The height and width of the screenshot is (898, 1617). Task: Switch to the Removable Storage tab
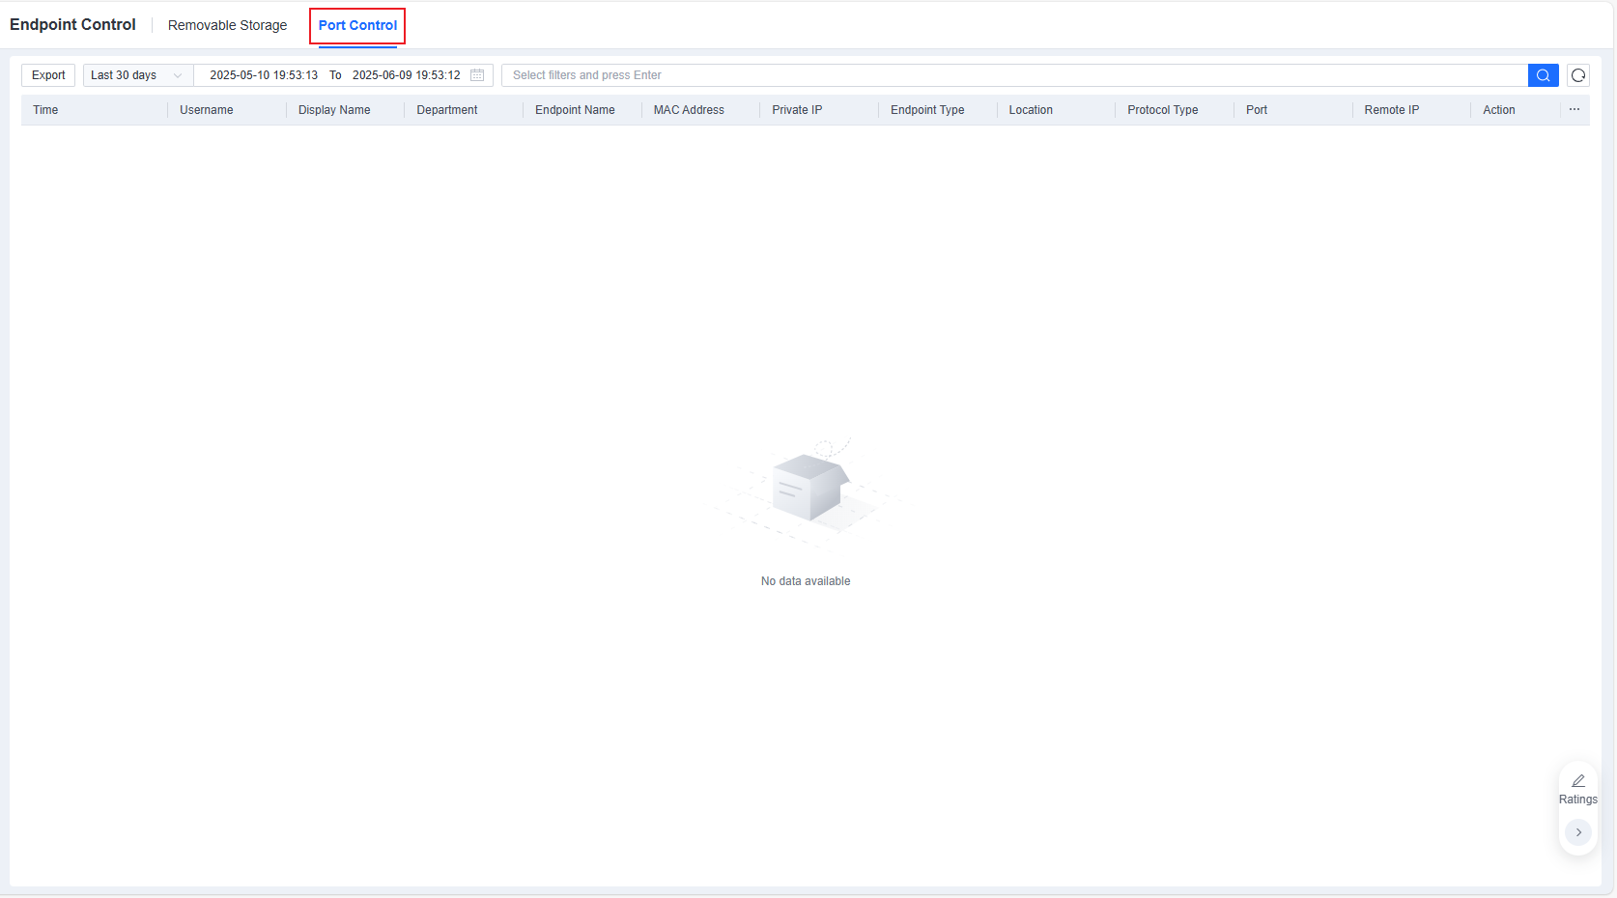point(227,25)
